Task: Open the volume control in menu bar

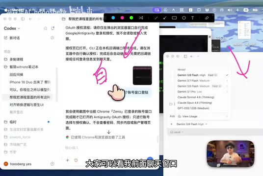Action: [230, 10]
